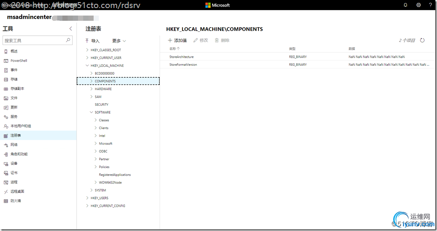Collapse SOFTWARE key
The width and height of the screenshot is (437, 231).
click(x=91, y=112)
